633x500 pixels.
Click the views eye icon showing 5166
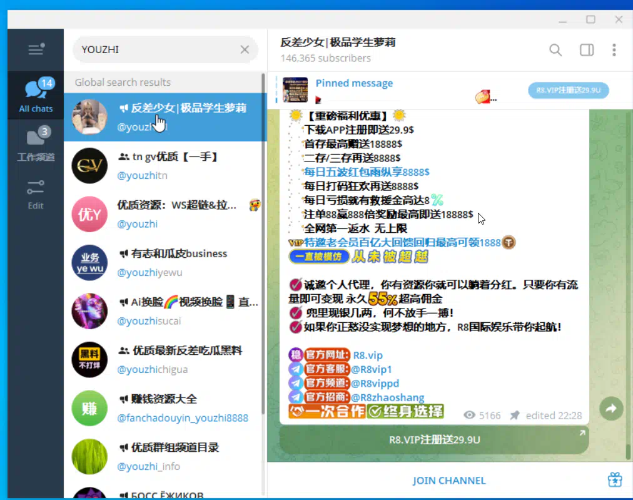pos(469,415)
